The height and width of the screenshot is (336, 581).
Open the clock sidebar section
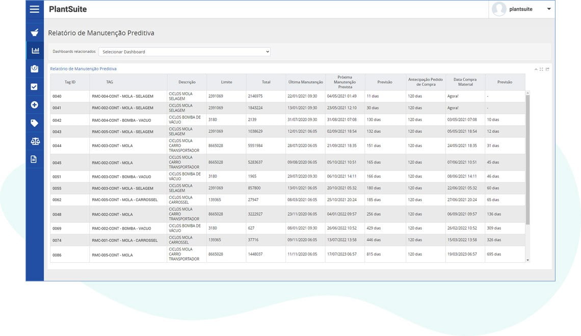[35, 68]
